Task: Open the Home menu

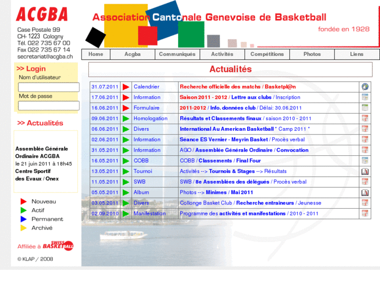Action: click(x=96, y=54)
